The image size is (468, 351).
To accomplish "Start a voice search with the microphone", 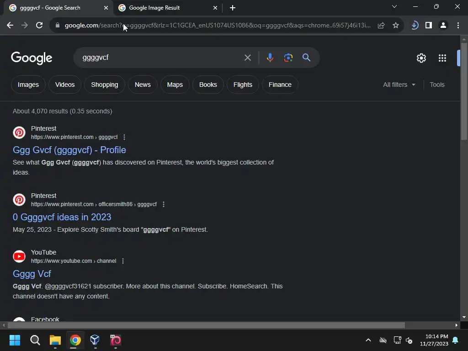I will [x=270, y=58].
